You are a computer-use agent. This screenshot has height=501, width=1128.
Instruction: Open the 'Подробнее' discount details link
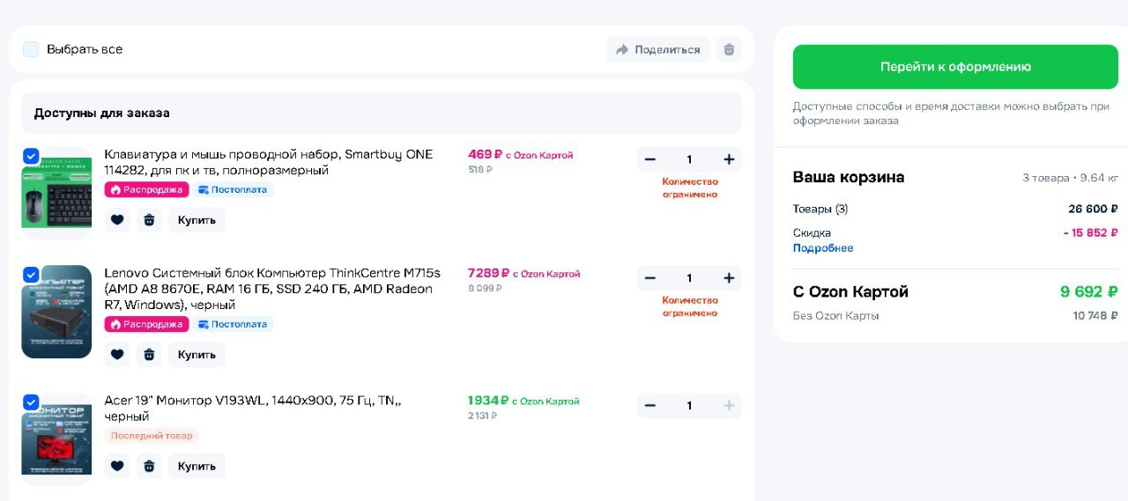tap(823, 248)
